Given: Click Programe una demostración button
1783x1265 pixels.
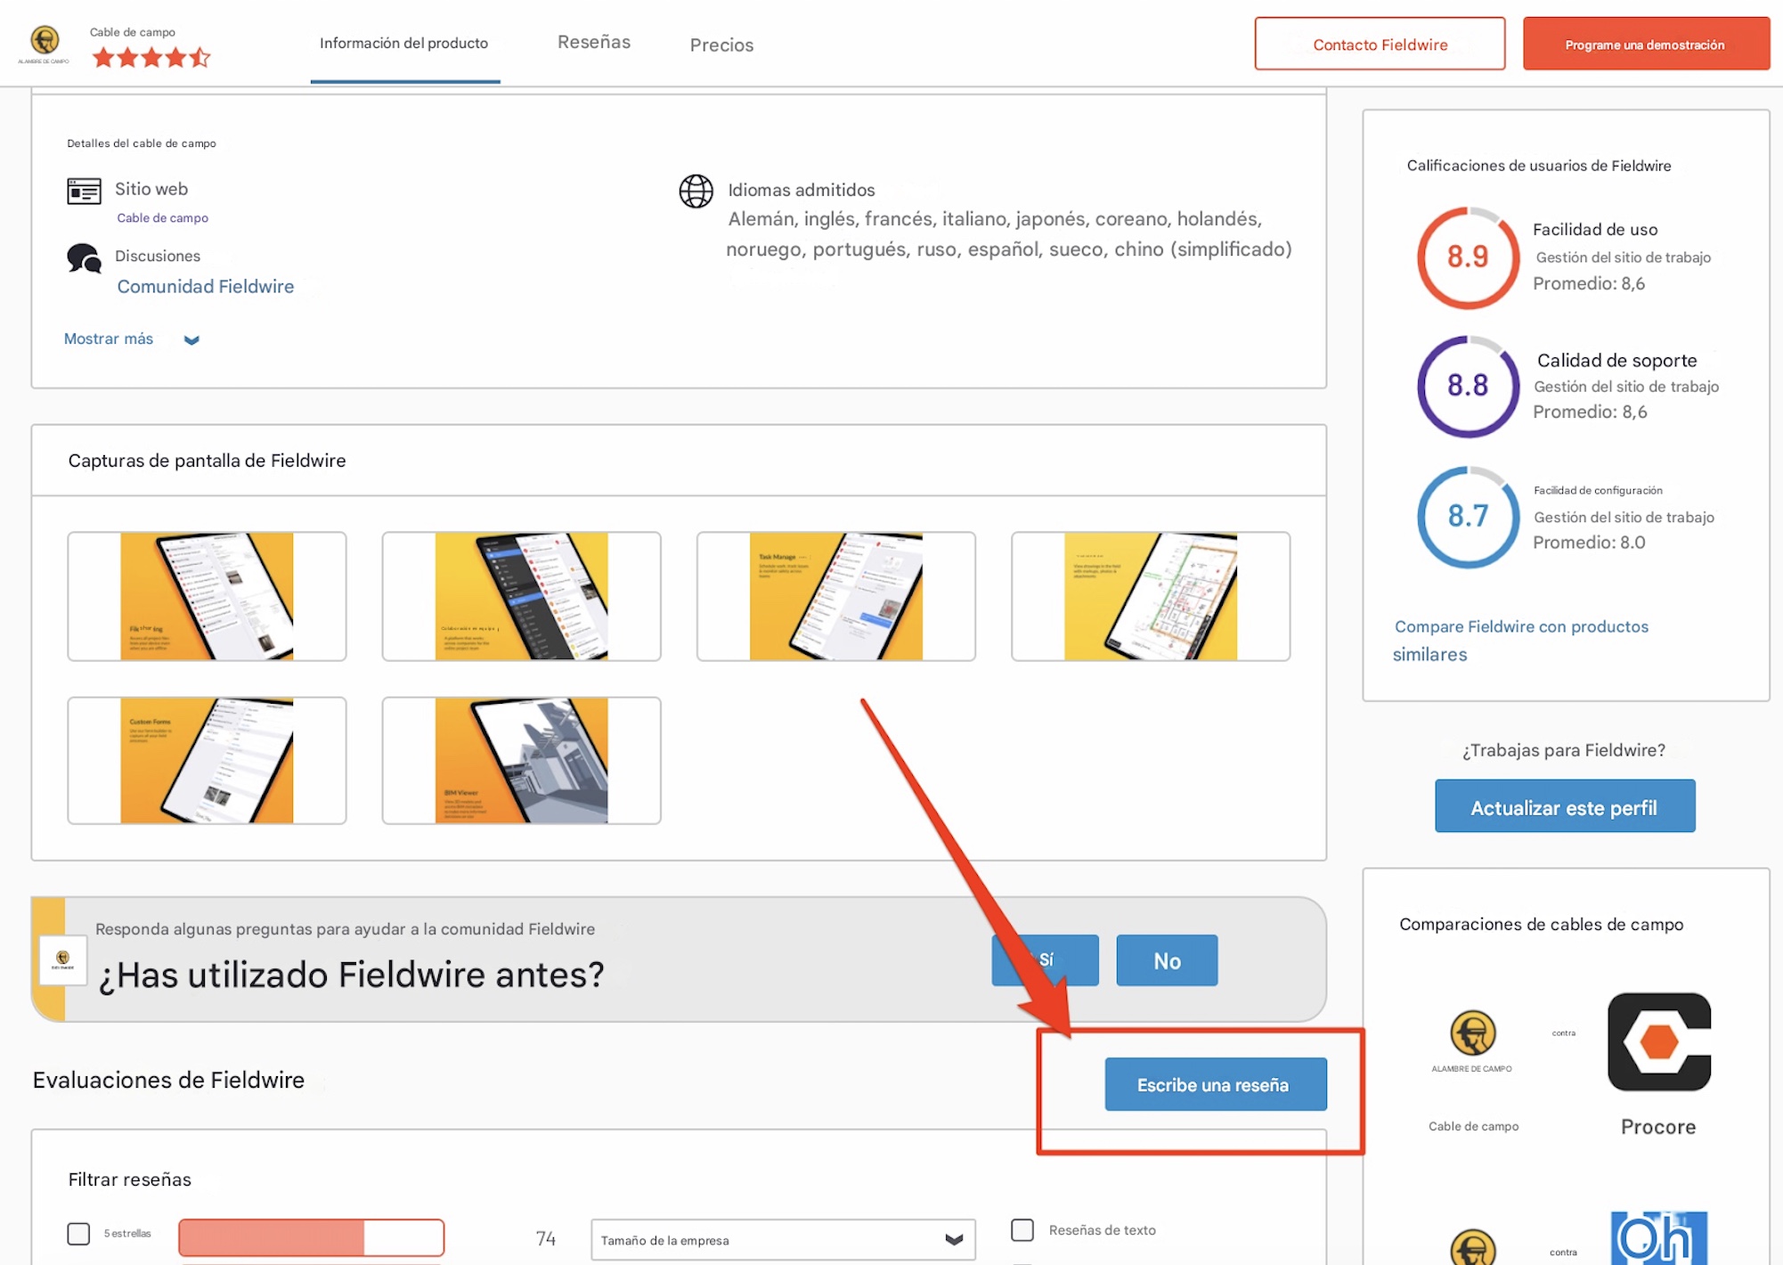Looking at the screenshot, I should tap(1645, 44).
